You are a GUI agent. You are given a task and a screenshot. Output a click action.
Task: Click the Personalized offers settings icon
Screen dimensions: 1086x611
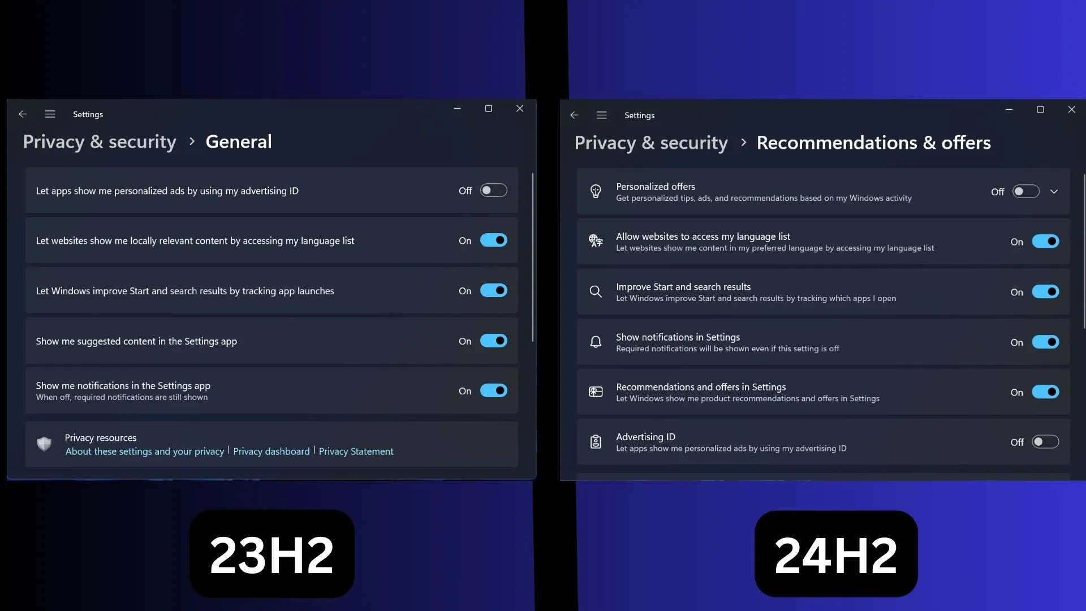click(x=595, y=192)
